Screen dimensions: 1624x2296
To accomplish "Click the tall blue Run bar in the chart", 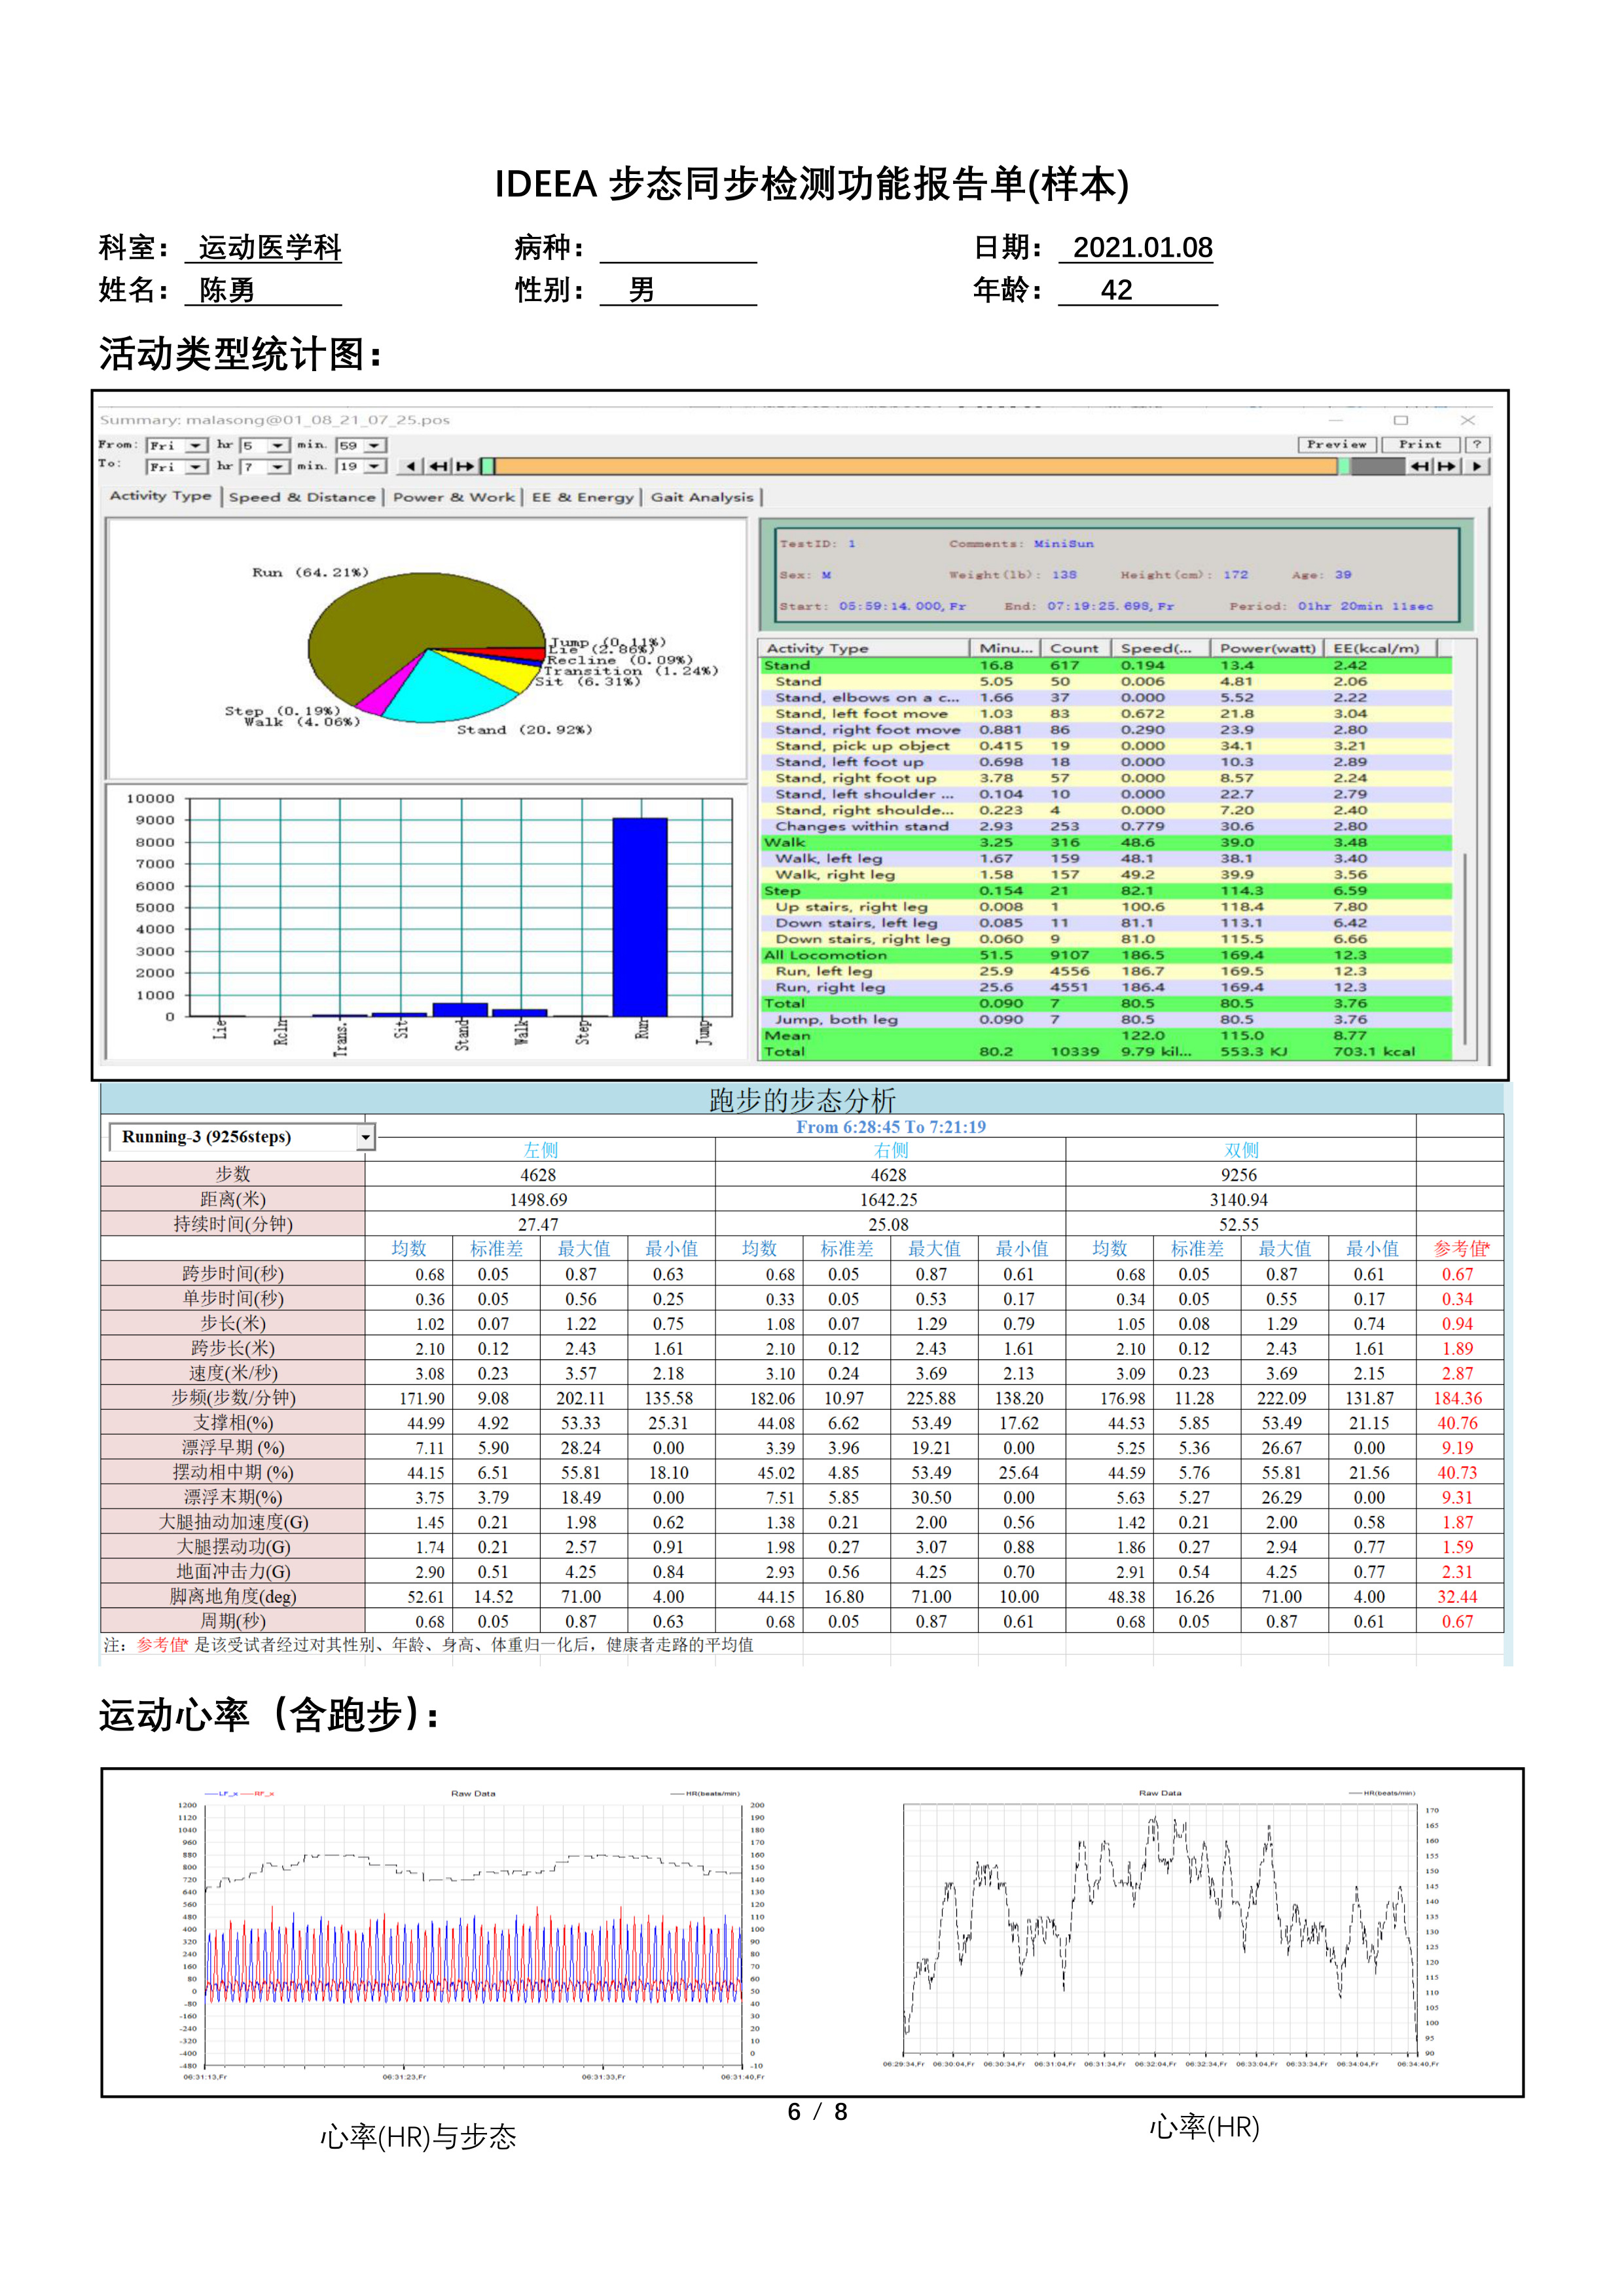I will click(x=640, y=917).
